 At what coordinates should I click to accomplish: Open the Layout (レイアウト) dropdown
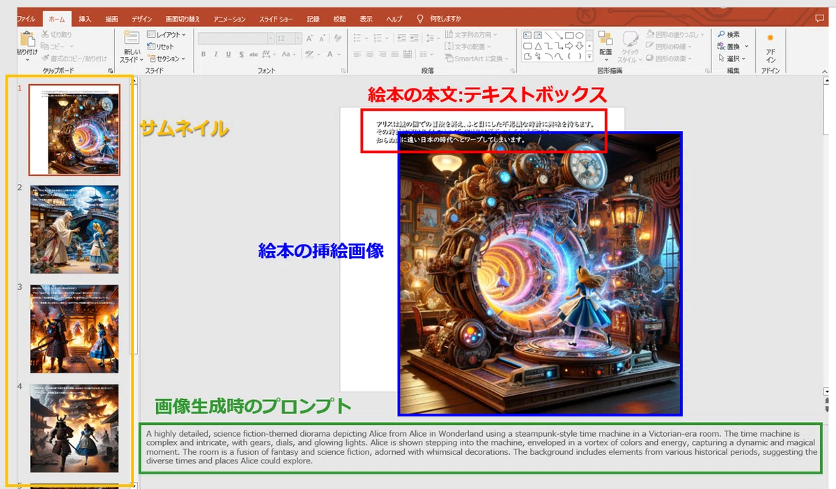166,34
